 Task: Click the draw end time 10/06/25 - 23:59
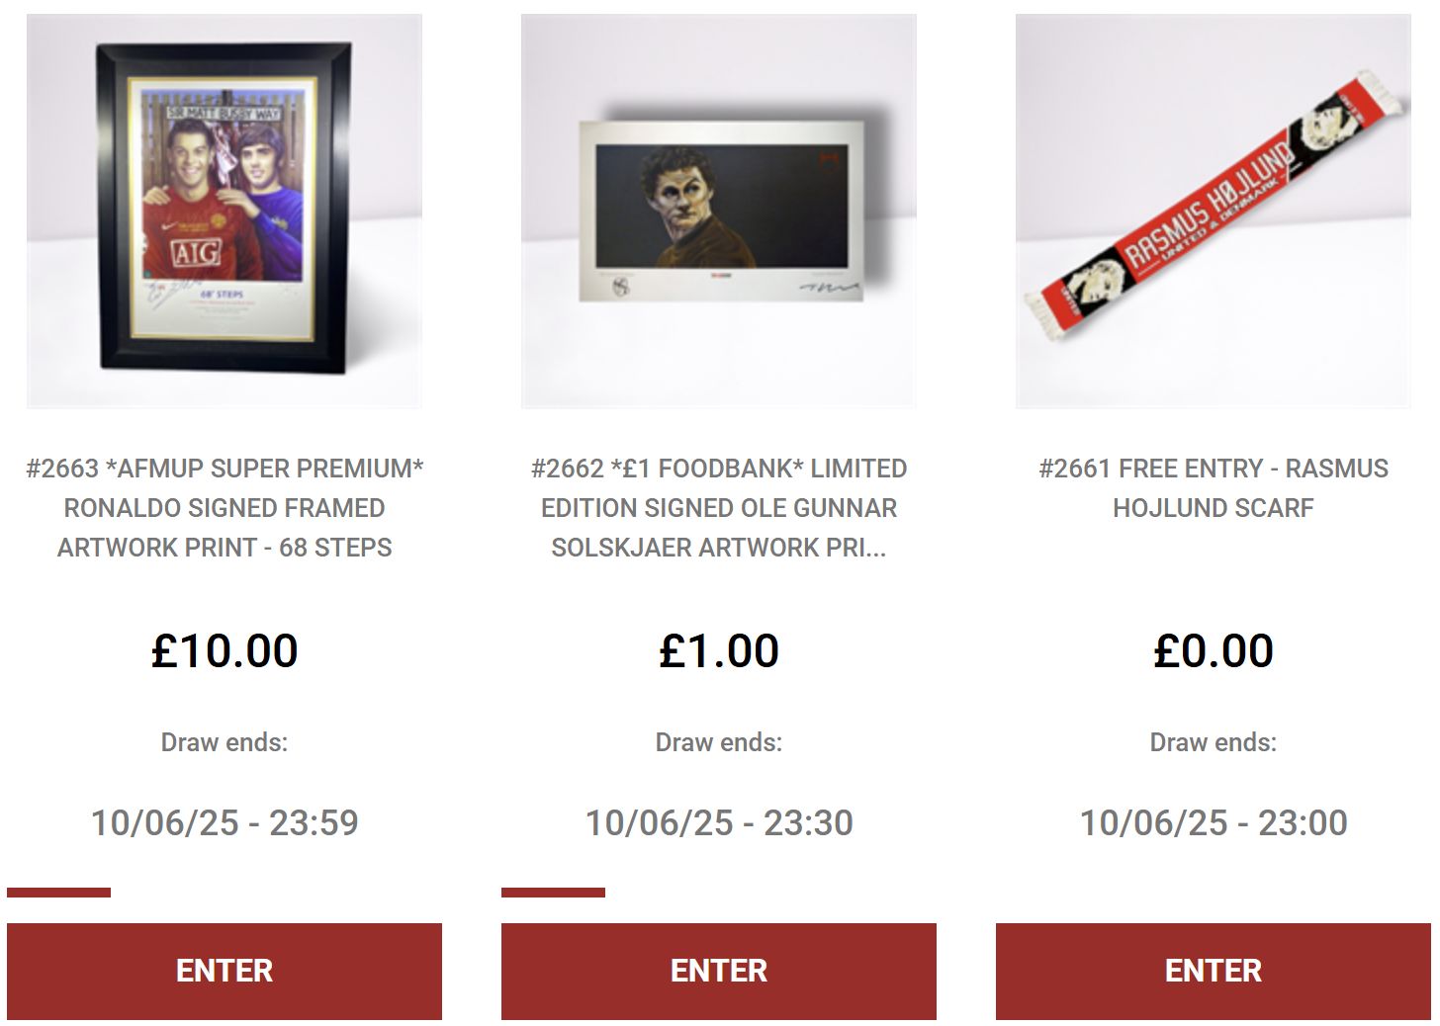coord(225,822)
